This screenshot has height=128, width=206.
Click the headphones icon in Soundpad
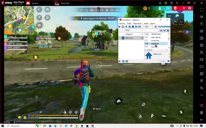click(x=123, y=27)
